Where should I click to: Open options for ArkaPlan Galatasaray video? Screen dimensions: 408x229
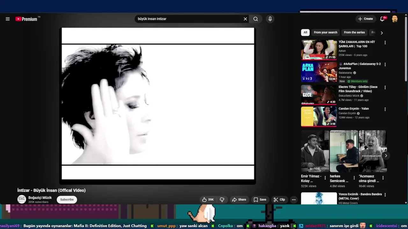click(385, 65)
